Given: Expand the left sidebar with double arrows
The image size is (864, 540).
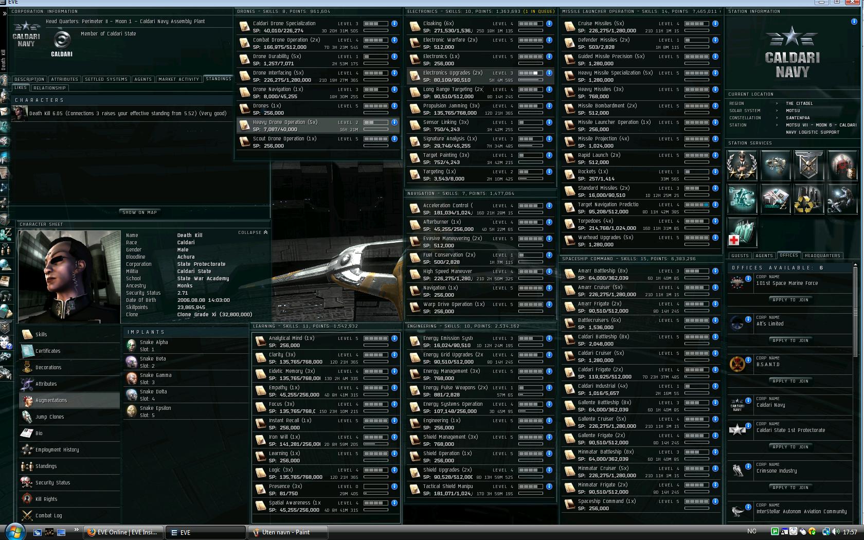Looking at the screenshot, I should 4,13.
